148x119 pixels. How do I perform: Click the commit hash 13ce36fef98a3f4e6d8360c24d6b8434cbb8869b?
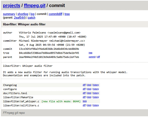[x=49, y=49]
